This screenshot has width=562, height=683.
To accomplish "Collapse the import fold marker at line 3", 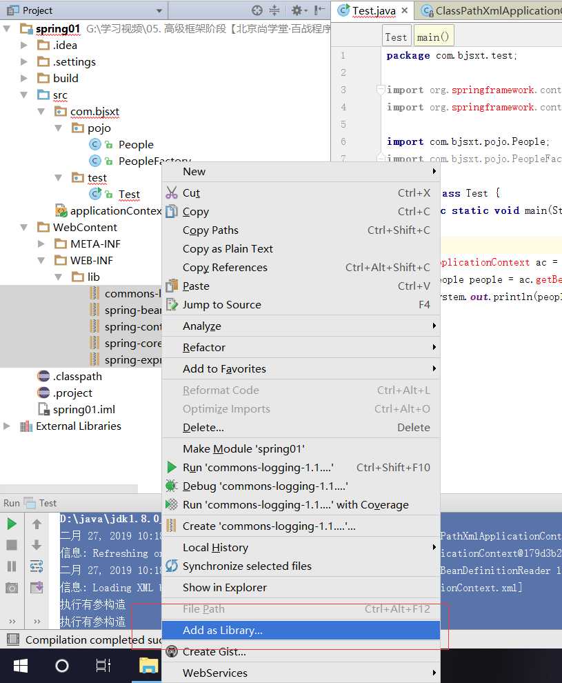I will point(381,90).
